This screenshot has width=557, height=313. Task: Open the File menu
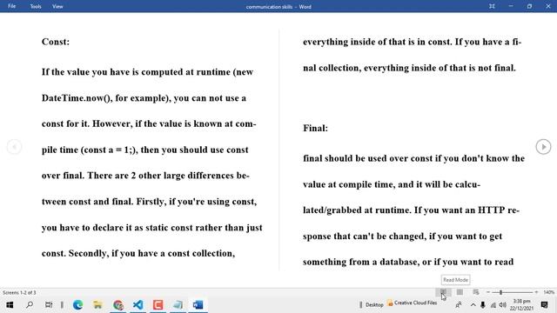point(11,6)
